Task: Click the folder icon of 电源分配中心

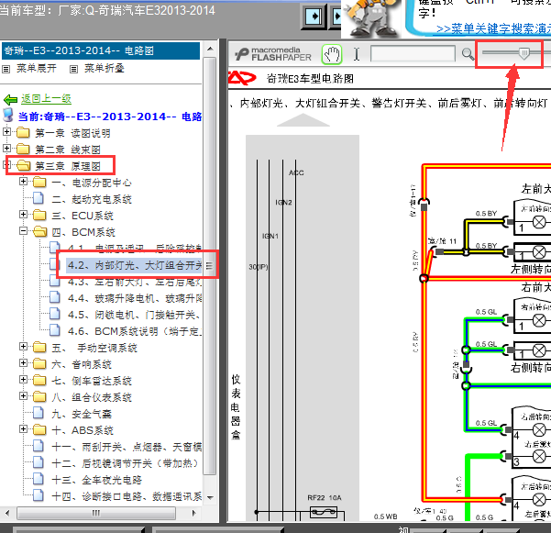Action: coord(39,183)
